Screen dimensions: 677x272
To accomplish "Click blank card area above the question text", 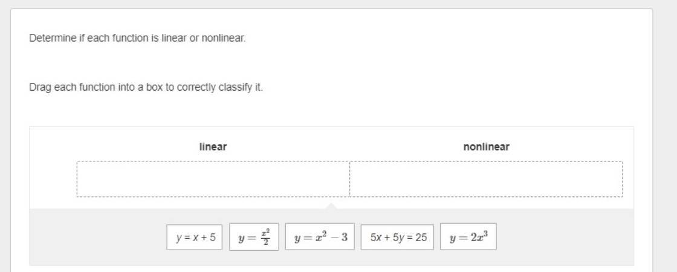I will pyautogui.click(x=332, y=21).
